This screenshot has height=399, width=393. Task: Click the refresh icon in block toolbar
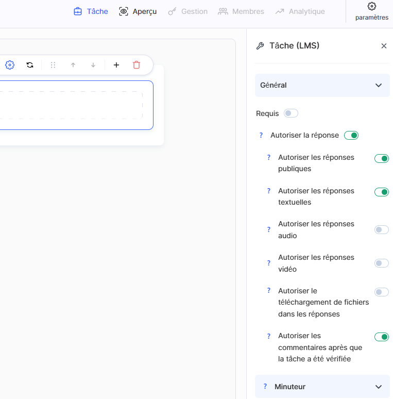pyautogui.click(x=30, y=65)
